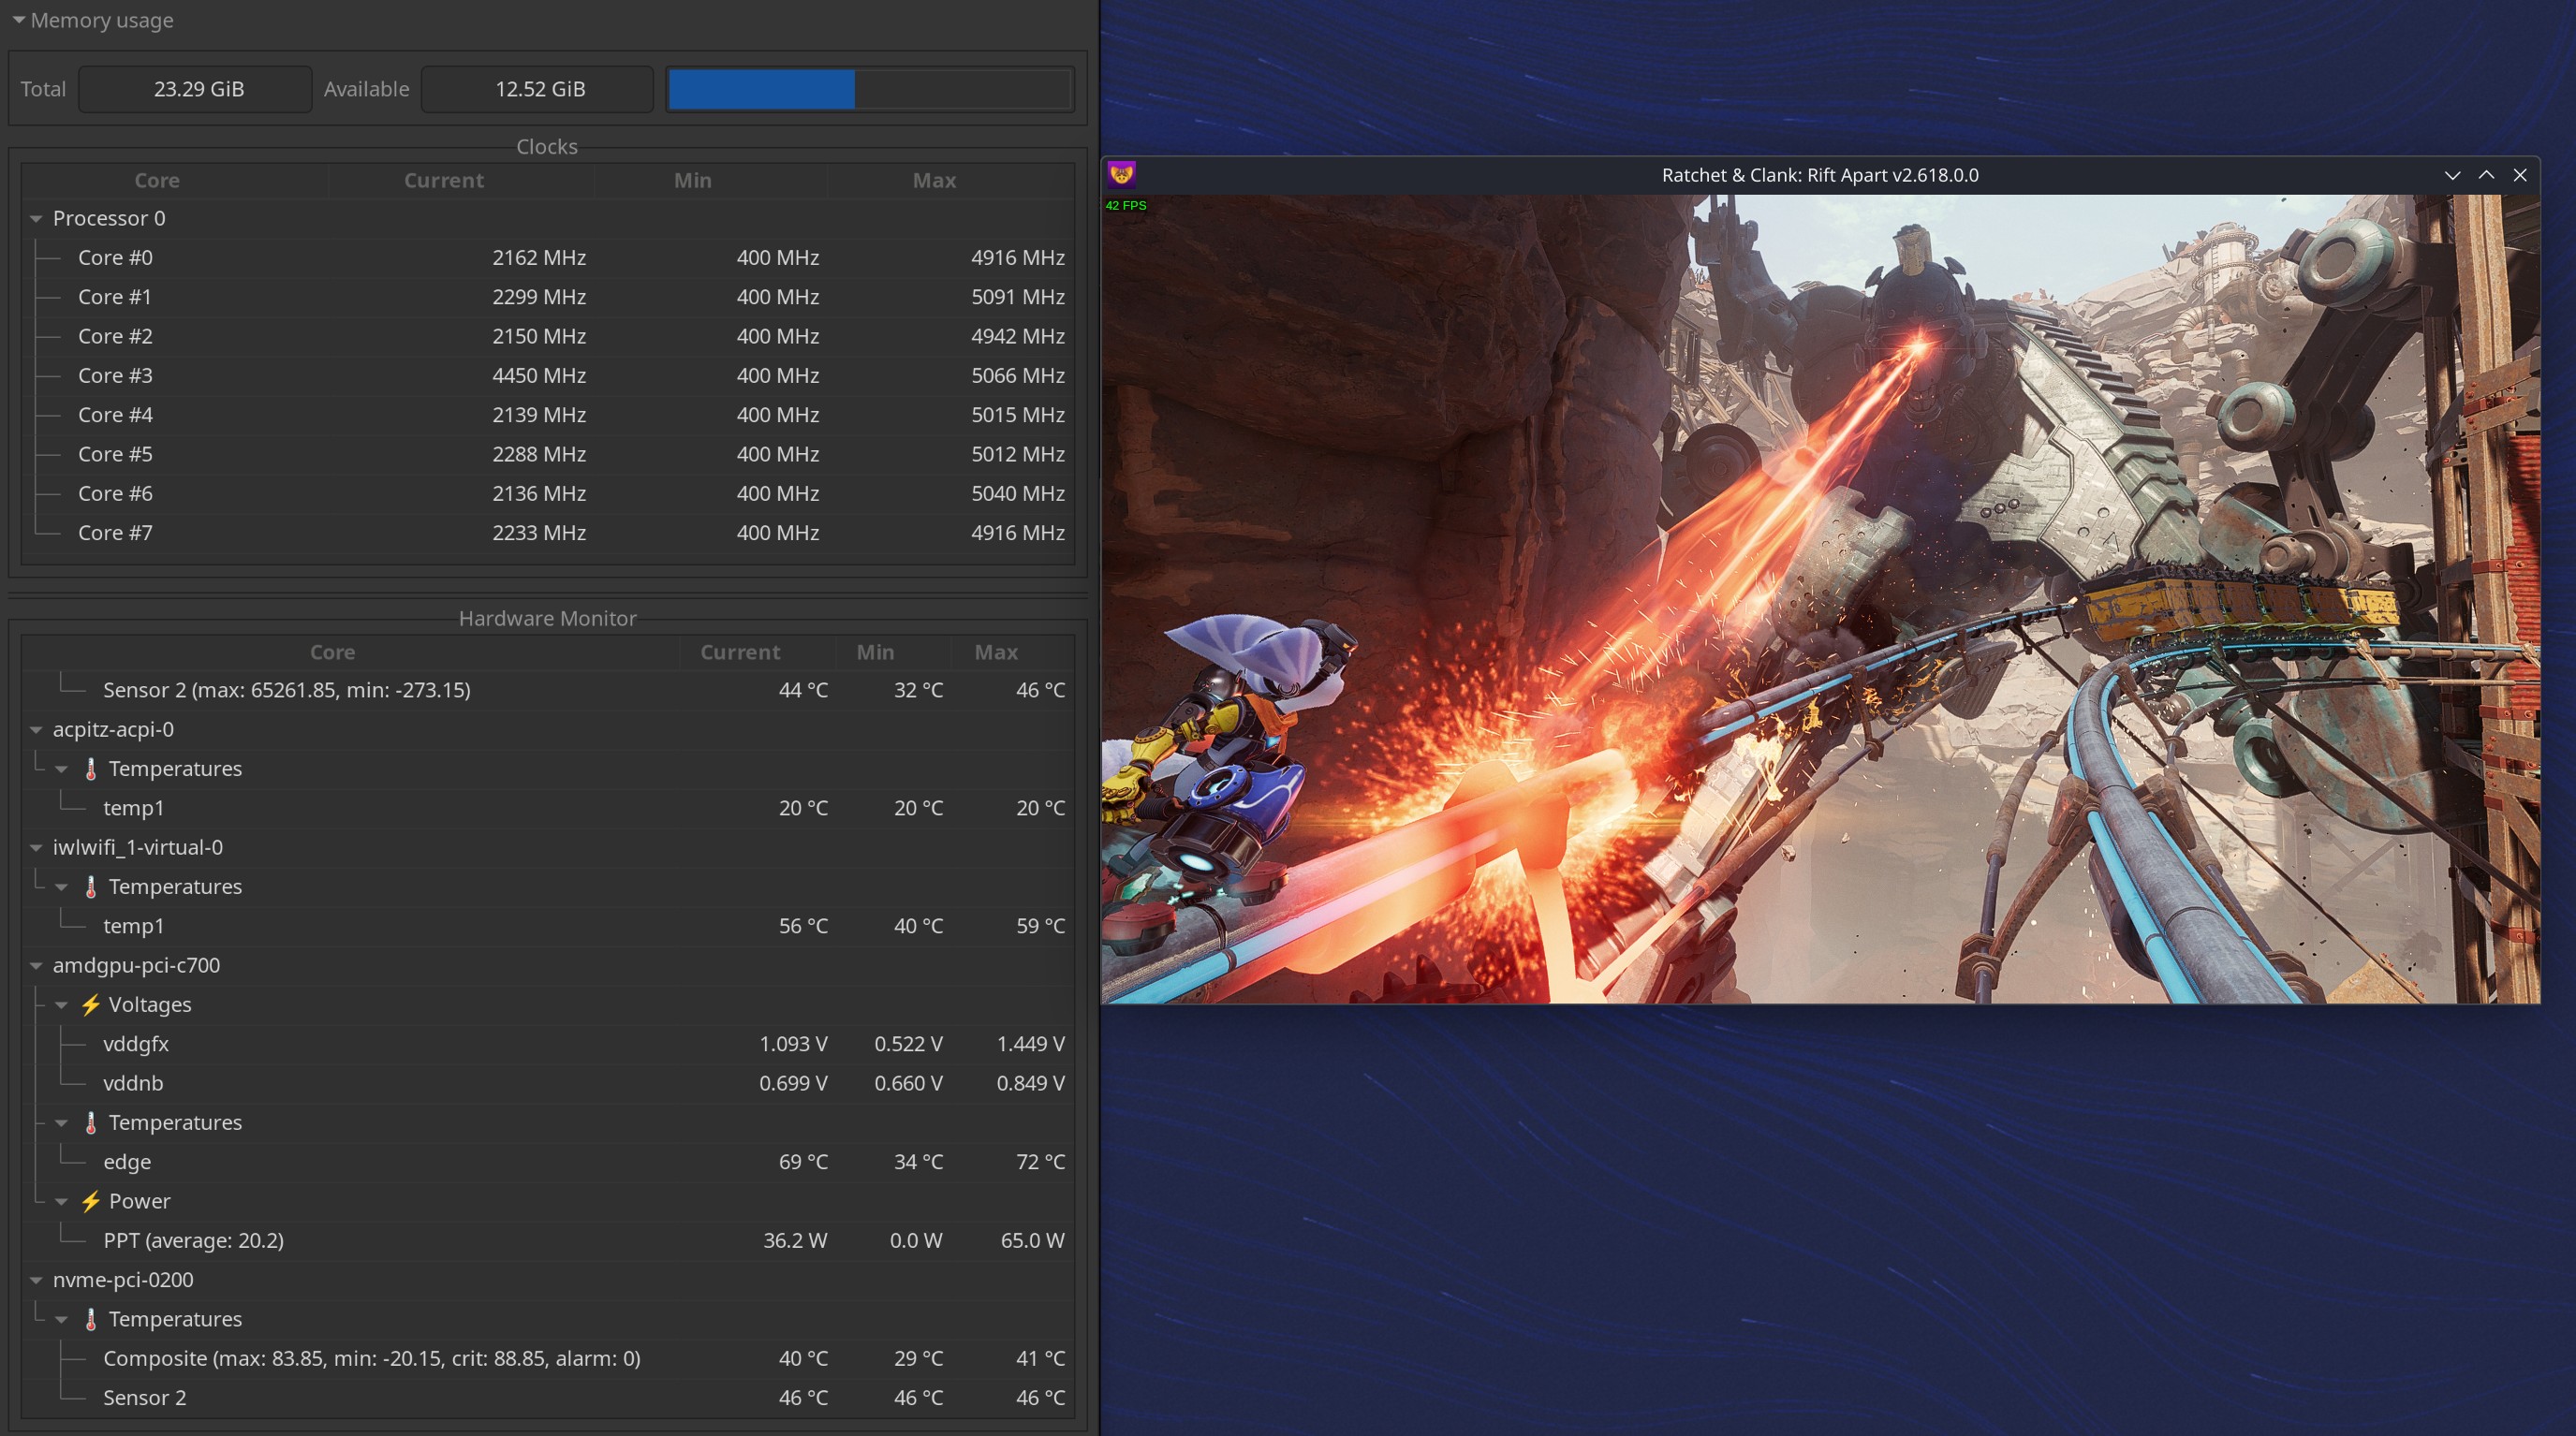Click the Power lightning bolt icon
This screenshot has width=2576, height=1436.
pyautogui.click(x=91, y=1201)
